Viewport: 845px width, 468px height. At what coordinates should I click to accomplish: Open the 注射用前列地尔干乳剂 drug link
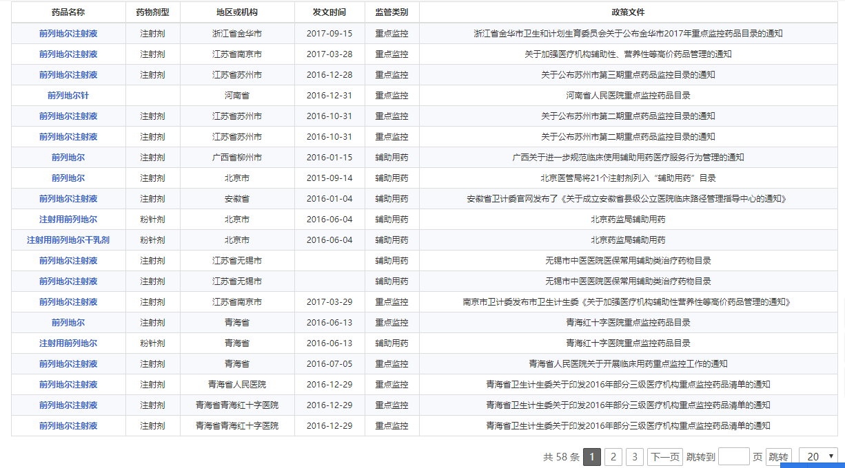(x=68, y=240)
